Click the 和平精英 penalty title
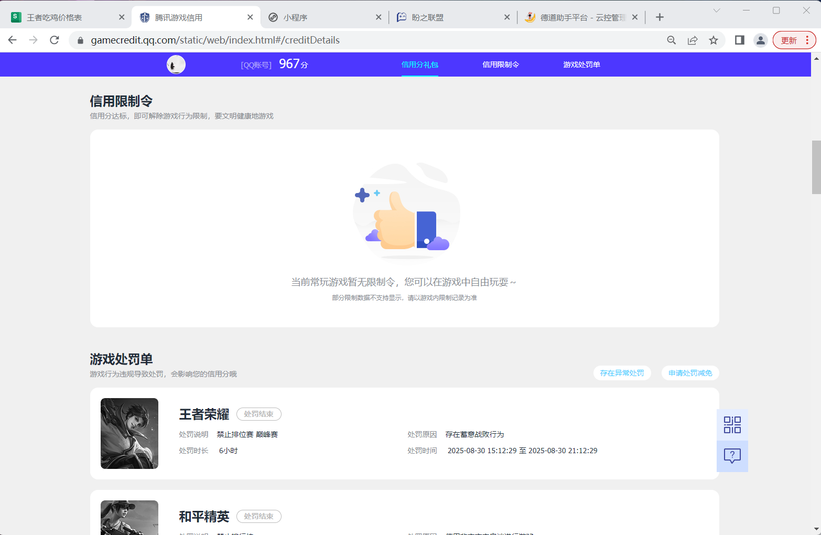 (204, 517)
